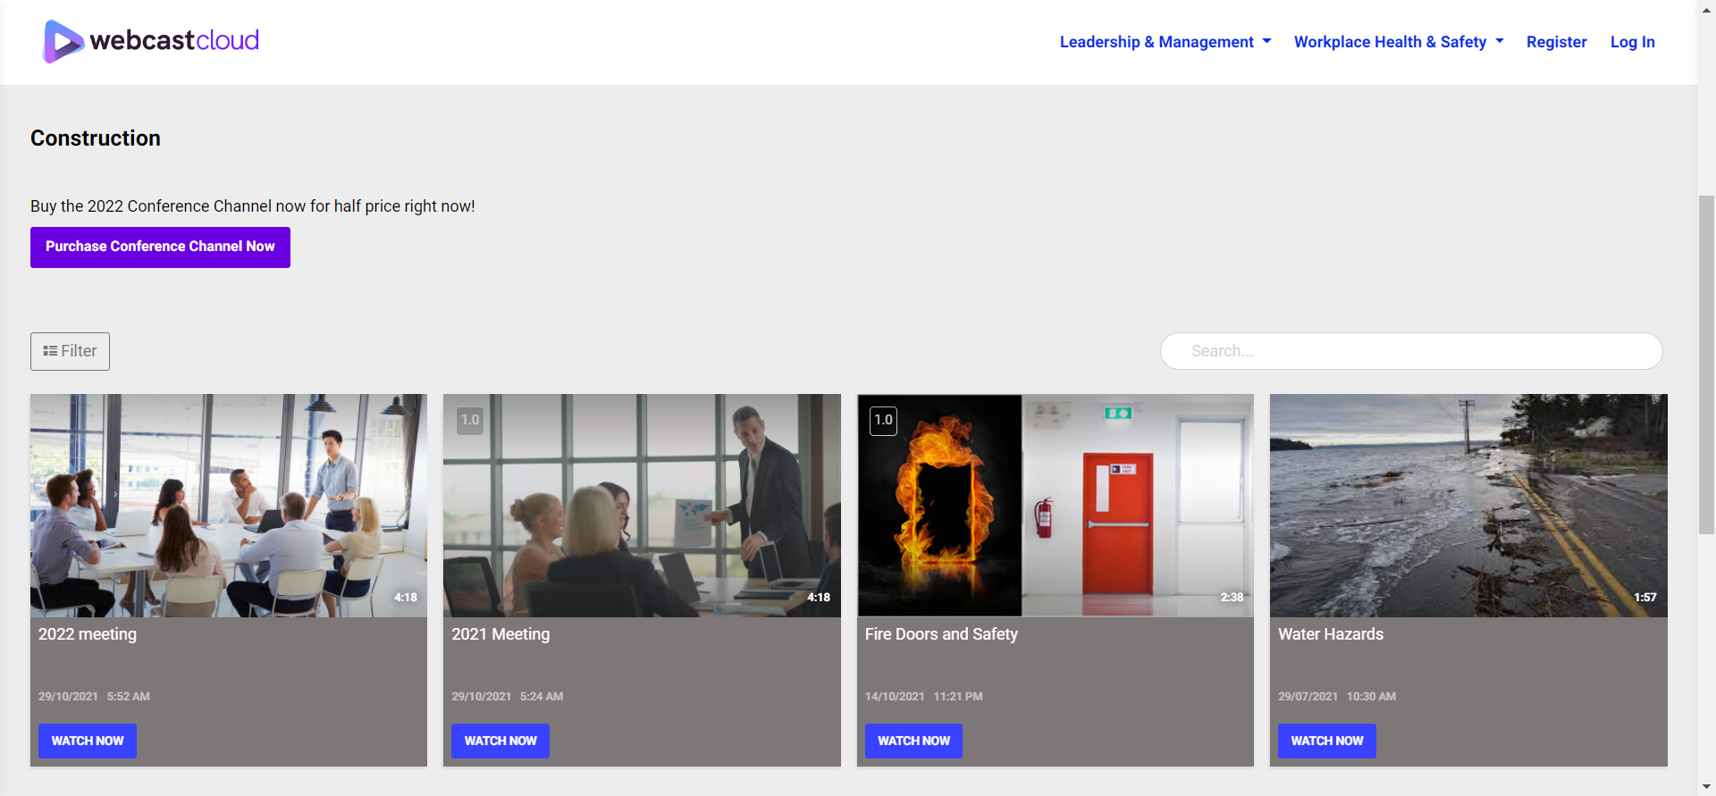
Task: Click the Water Hazards title
Action: pyautogui.click(x=1331, y=634)
